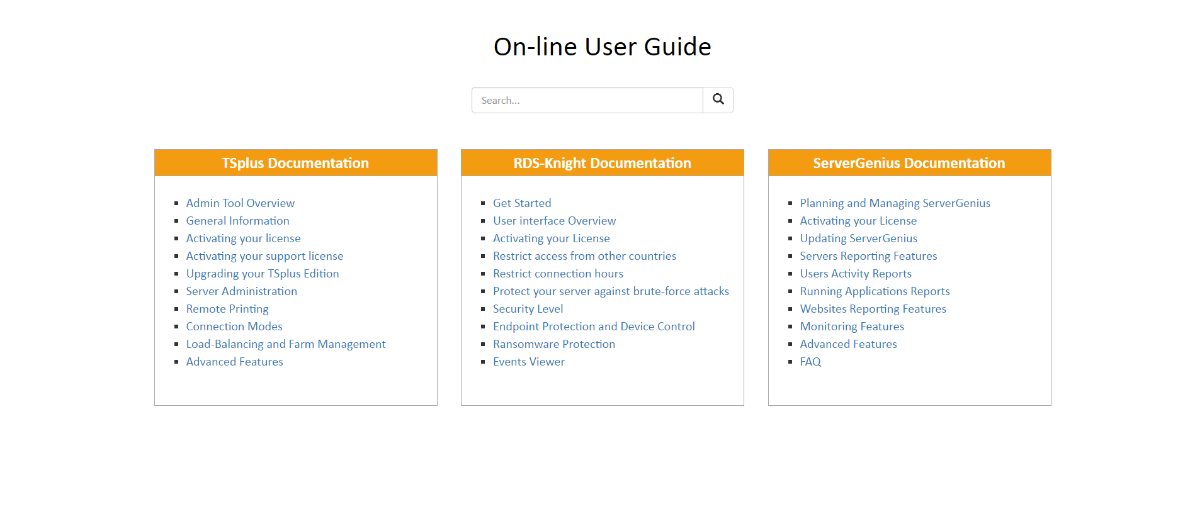The width and height of the screenshot is (1190, 509).
Task: Open Events Viewer link
Action: [529, 362]
